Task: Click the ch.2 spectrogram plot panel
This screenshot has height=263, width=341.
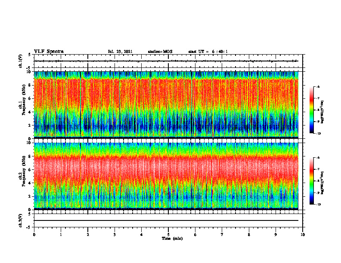Action: click(166, 176)
